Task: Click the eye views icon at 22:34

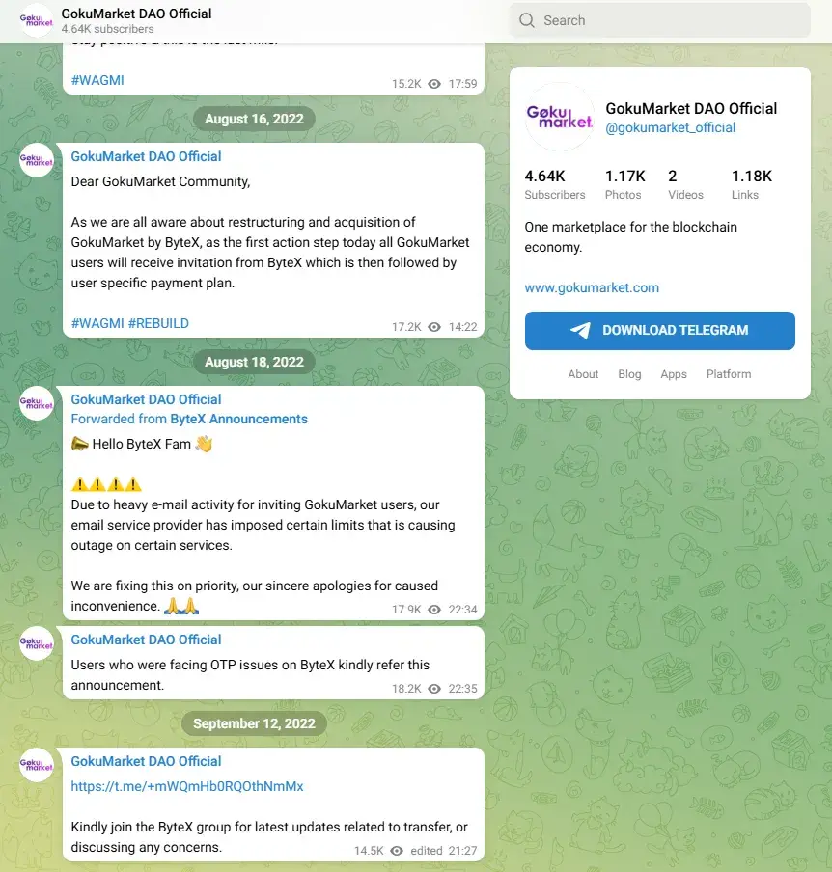Action: pos(434,610)
